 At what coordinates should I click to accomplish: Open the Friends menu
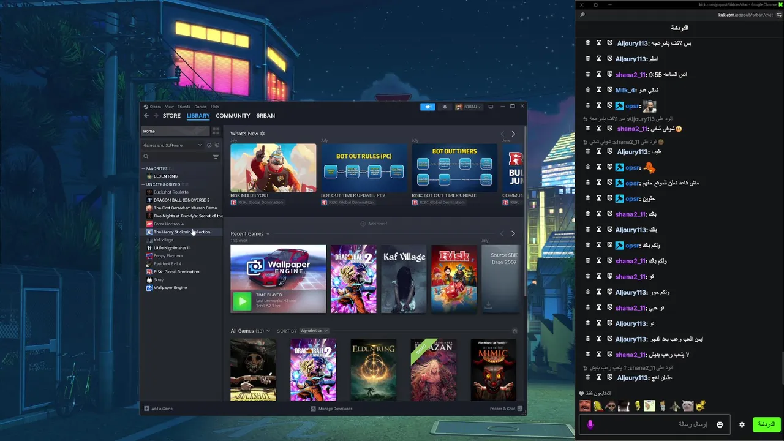(184, 107)
